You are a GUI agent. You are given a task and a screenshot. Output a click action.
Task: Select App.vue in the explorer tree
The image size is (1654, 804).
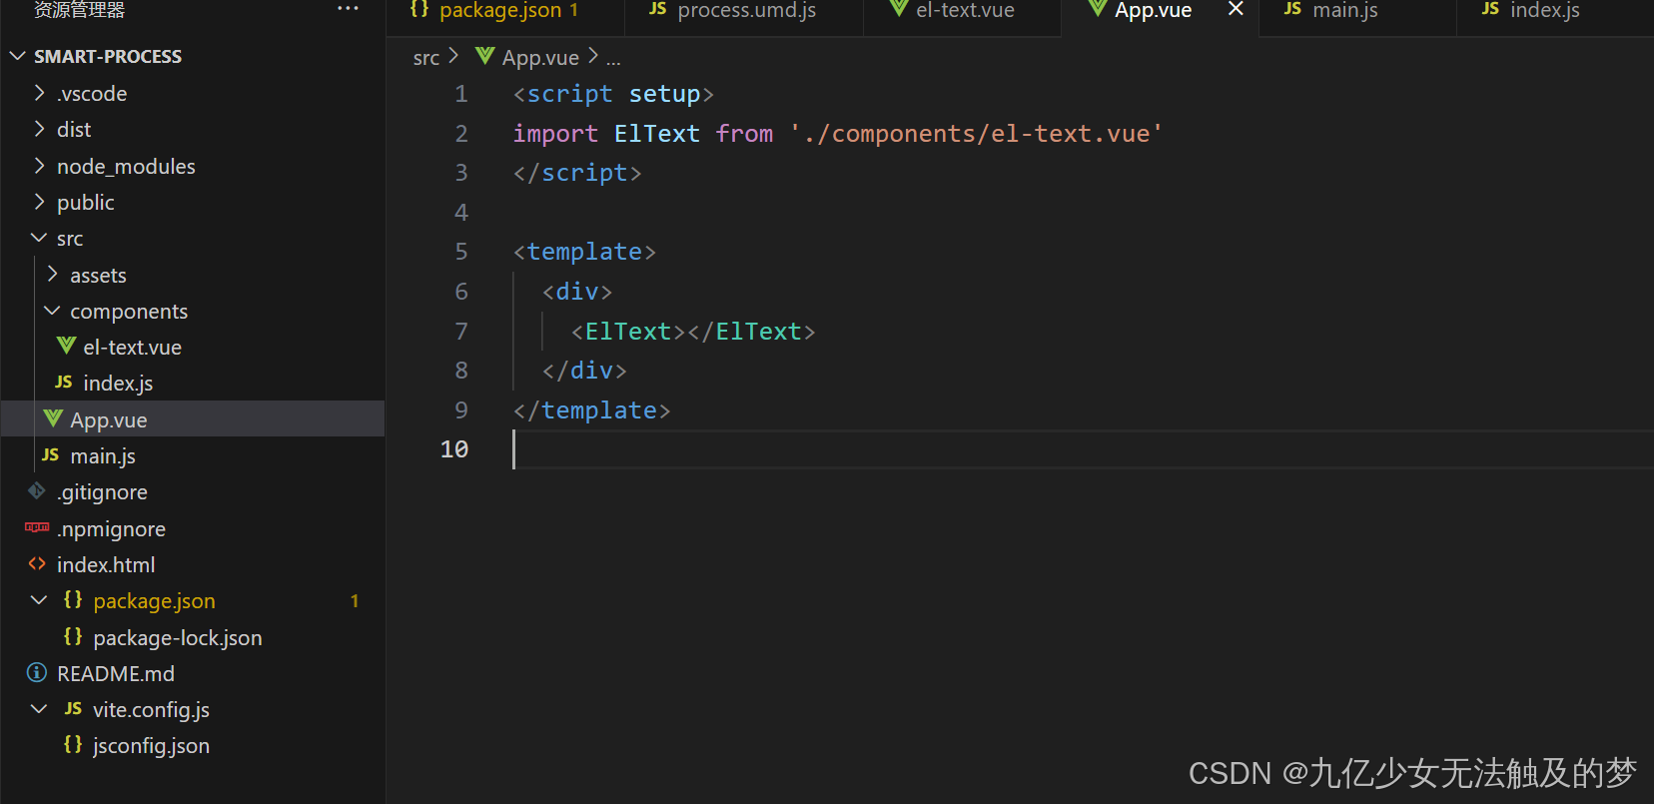tap(193, 419)
